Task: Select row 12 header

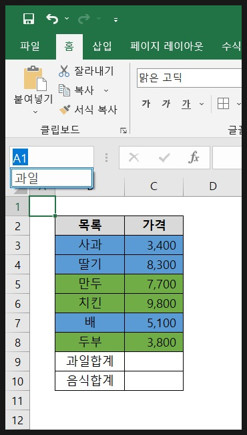Action: pos(17,420)
